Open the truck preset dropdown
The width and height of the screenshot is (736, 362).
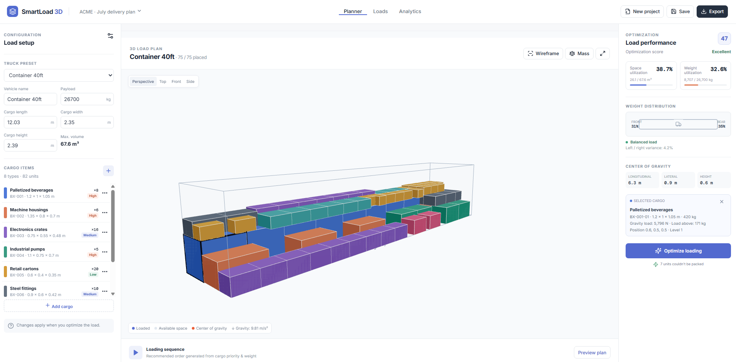[59, 76]
